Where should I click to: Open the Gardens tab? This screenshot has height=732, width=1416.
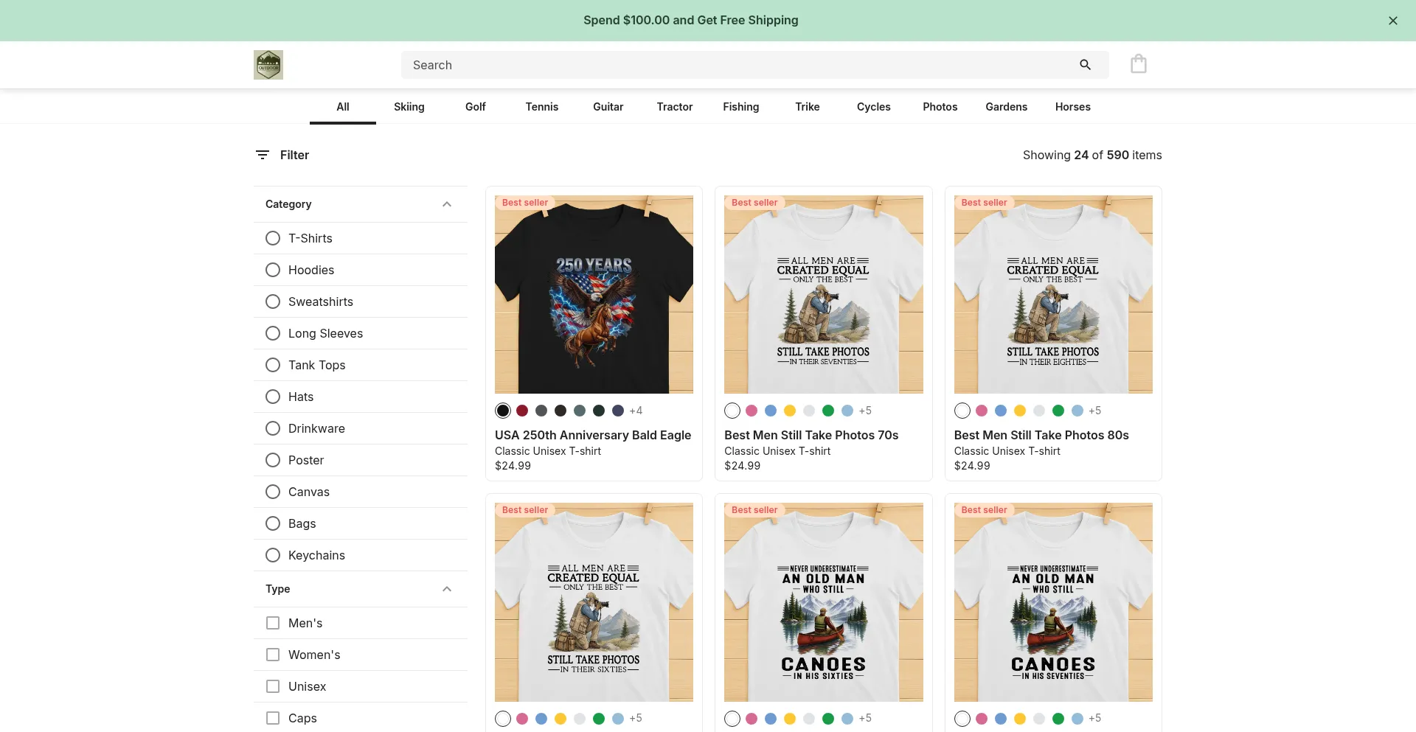point(1007,107)
